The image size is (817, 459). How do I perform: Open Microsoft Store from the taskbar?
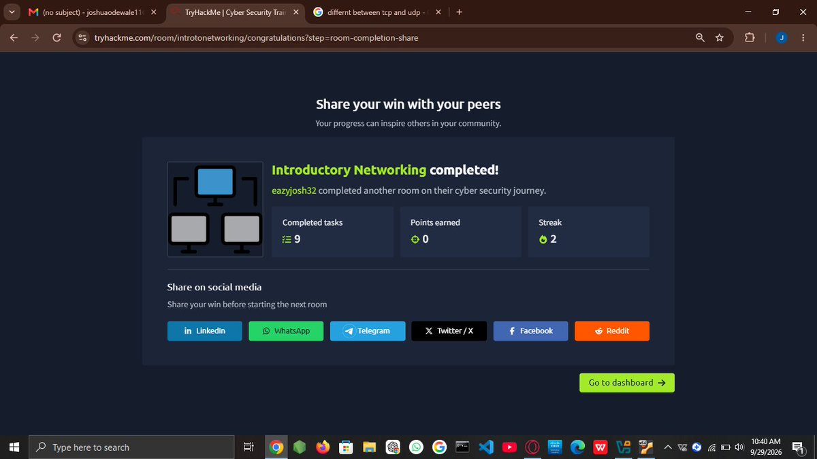pyautogui.click(x=346, y=447)
